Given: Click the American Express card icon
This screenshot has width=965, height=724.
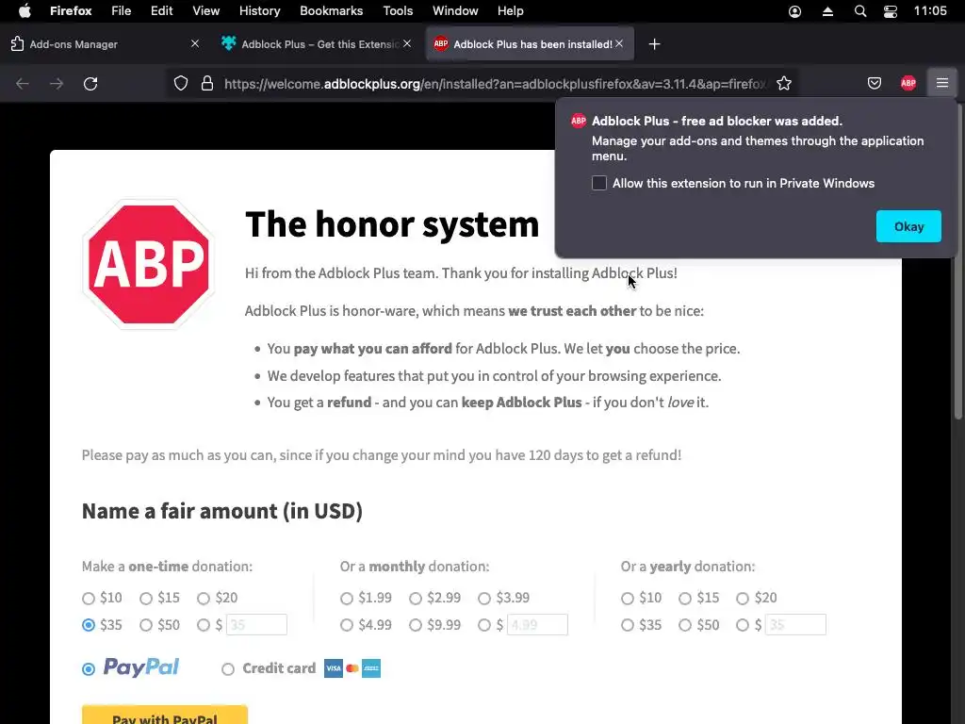Looking at the screenshot, I should [371, 668].
